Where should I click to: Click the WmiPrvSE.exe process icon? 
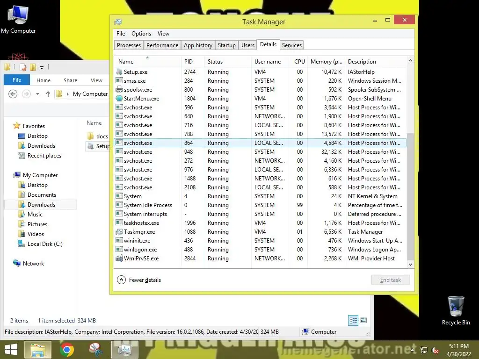pos(119,258)
